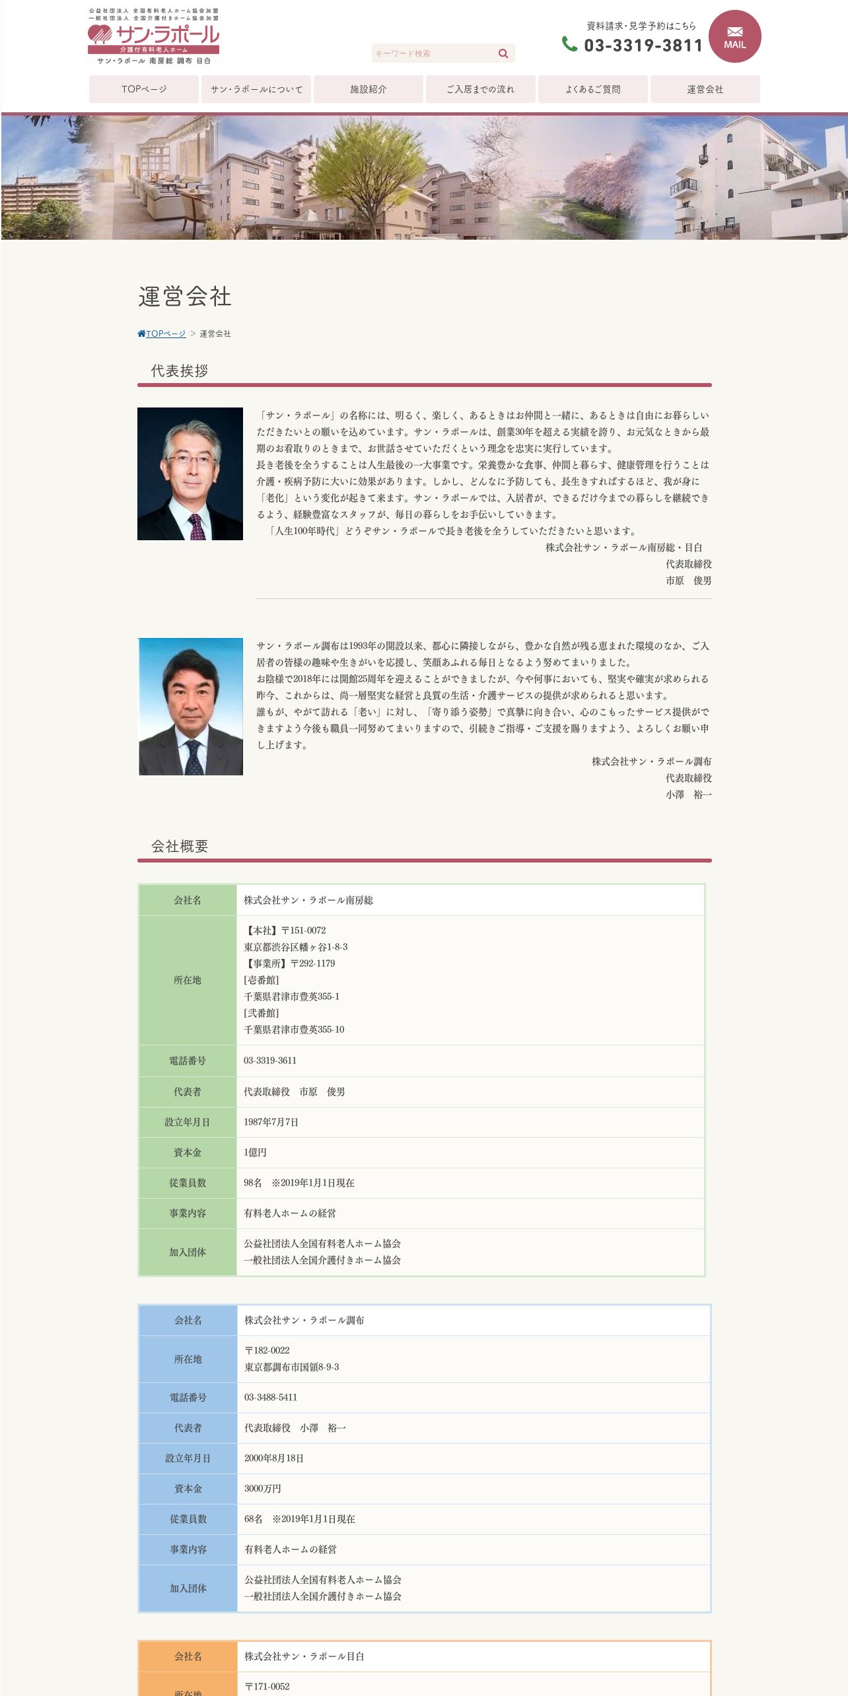Click cell 株式会社サン・ラポール南房総
Screen dimensions: 848x1696
(x=470, y=900)
